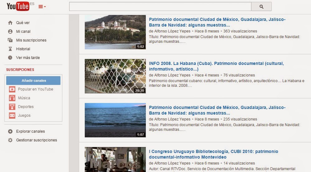Expand the red guide menu dropdown
The image size is (311, 172).
point(42,7)
